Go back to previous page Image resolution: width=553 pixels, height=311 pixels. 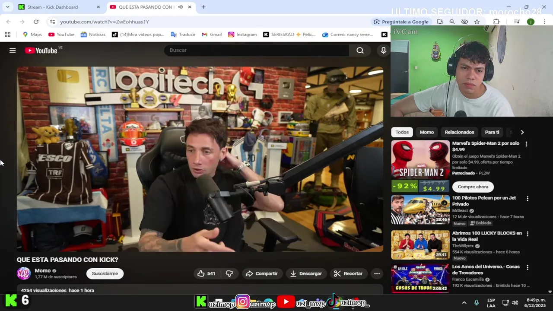coord(9,22)
